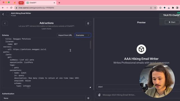180x101 pixels.
Task: Click the 'summary: List all pets' line
Action: (x=22, y=60)
